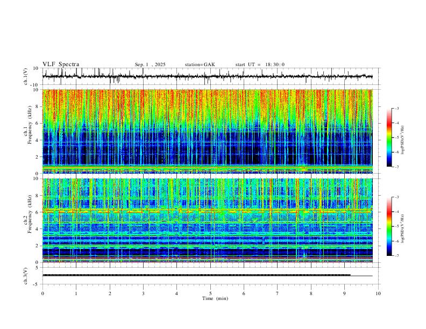Image resolution: width=426 pixels, height=329 pixels.
Task: Click the time axis tick label '5'
Action: pos(210,294)
